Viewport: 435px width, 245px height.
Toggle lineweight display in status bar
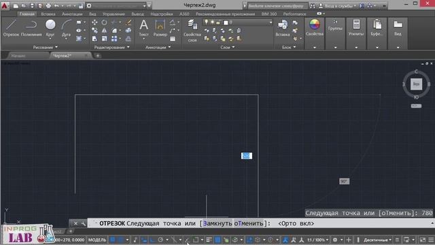[209, 240]
